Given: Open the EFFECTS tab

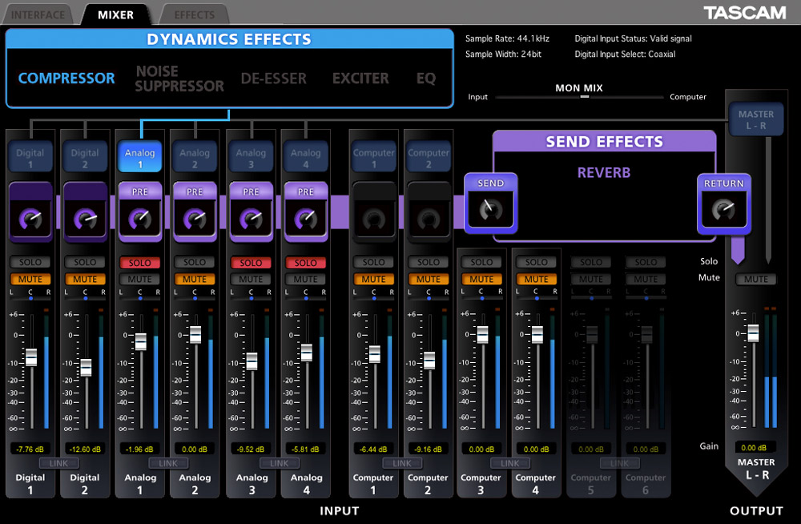Looking at the screenshot, I should point(194,14).
